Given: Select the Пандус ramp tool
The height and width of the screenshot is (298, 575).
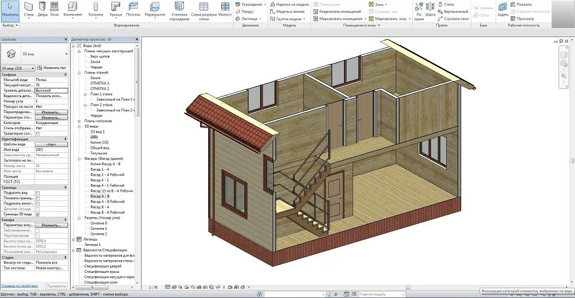Looking at the screenshot, I should click(x=244, y=11).
